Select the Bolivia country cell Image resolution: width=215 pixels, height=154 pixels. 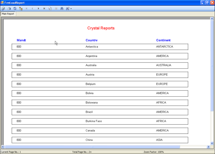(x=89, y=93)
